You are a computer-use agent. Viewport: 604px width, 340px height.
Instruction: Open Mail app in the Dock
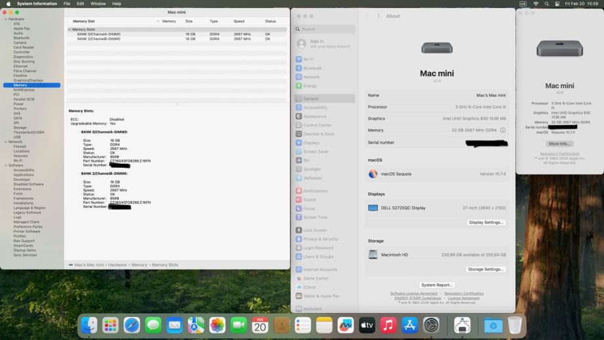[175, 326]
